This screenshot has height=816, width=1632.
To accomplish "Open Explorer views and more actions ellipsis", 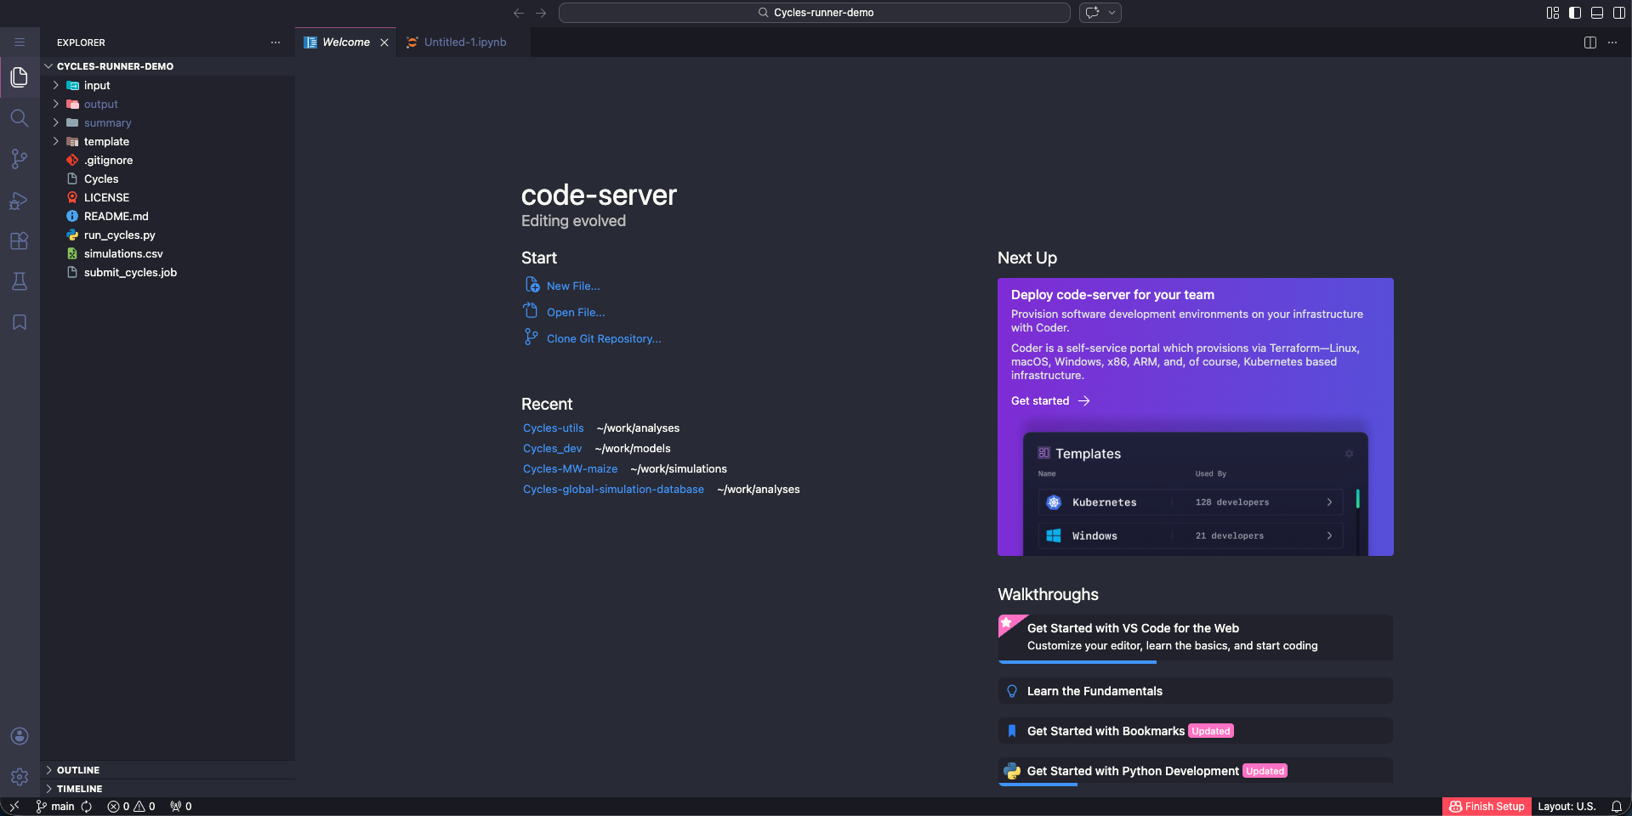I will [276, 42].
